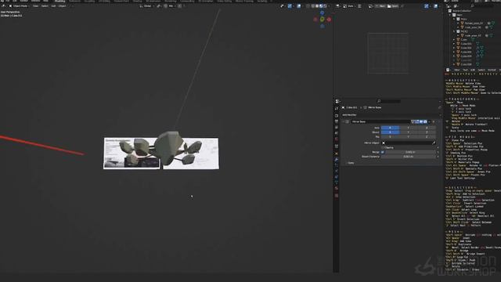This screenshot has height=282, width=501.
Task: Open the Render properties tab
Action: 337,116
